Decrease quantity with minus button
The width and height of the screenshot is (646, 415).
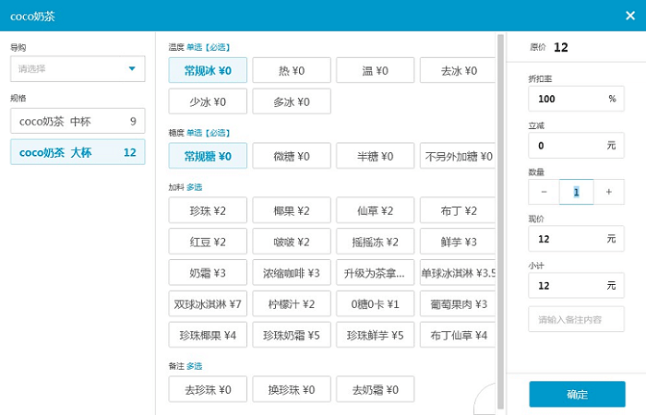coord(544,192)
